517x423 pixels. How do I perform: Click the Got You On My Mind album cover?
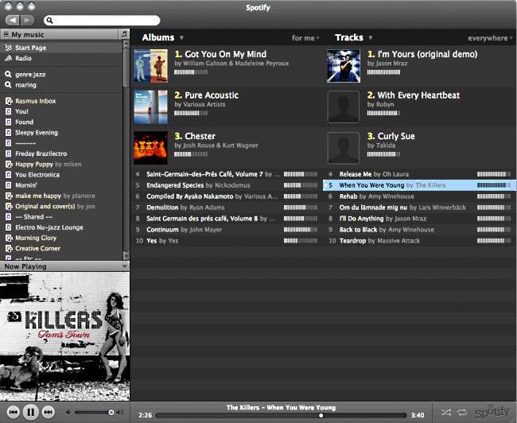point(150,66)
